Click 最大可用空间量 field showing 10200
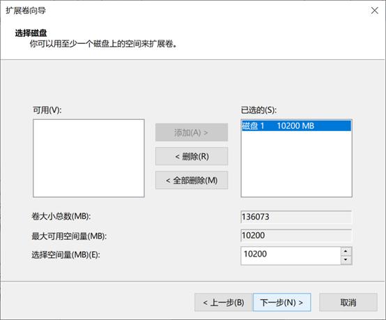This screenshot has width=386, height=320. (296, 236)
